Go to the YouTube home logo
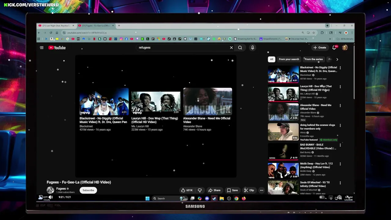 (x=57, y=48)
